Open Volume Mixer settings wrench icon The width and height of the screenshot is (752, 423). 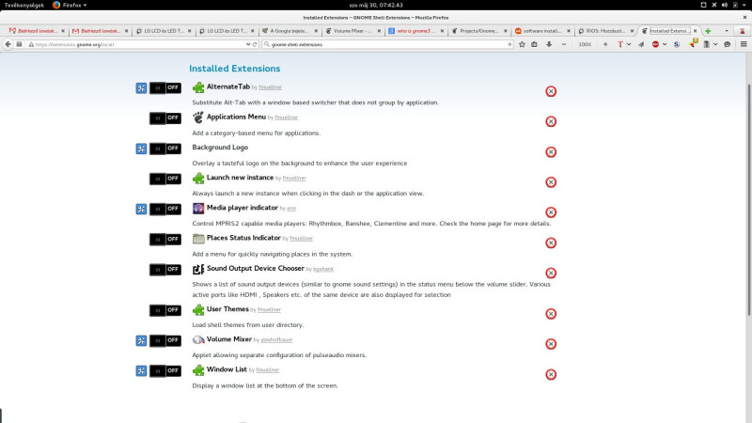pyautogui.click(x=141, y=340)
